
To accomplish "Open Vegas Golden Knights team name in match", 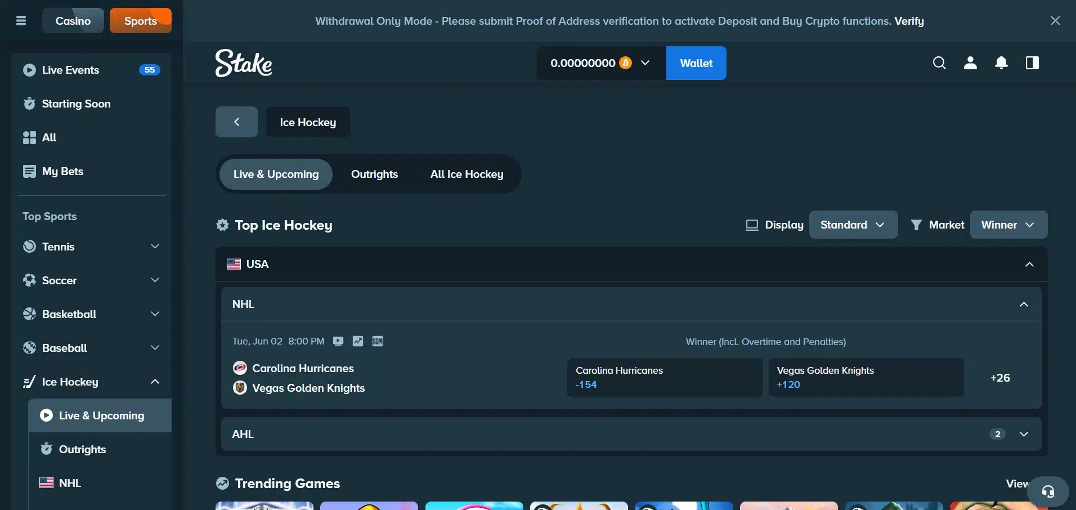I will (x=308, y=388).
